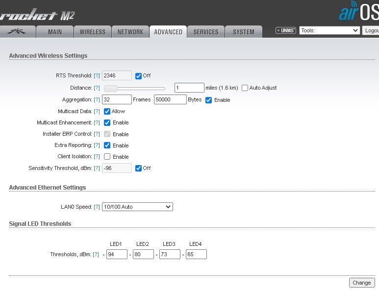
Task: Click the UNMS badge icon
Action: click(x=286, y=30)
